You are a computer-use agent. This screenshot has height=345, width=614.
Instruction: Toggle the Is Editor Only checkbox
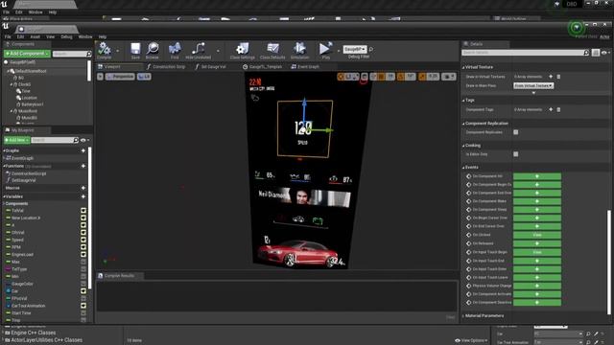[516, 154]
